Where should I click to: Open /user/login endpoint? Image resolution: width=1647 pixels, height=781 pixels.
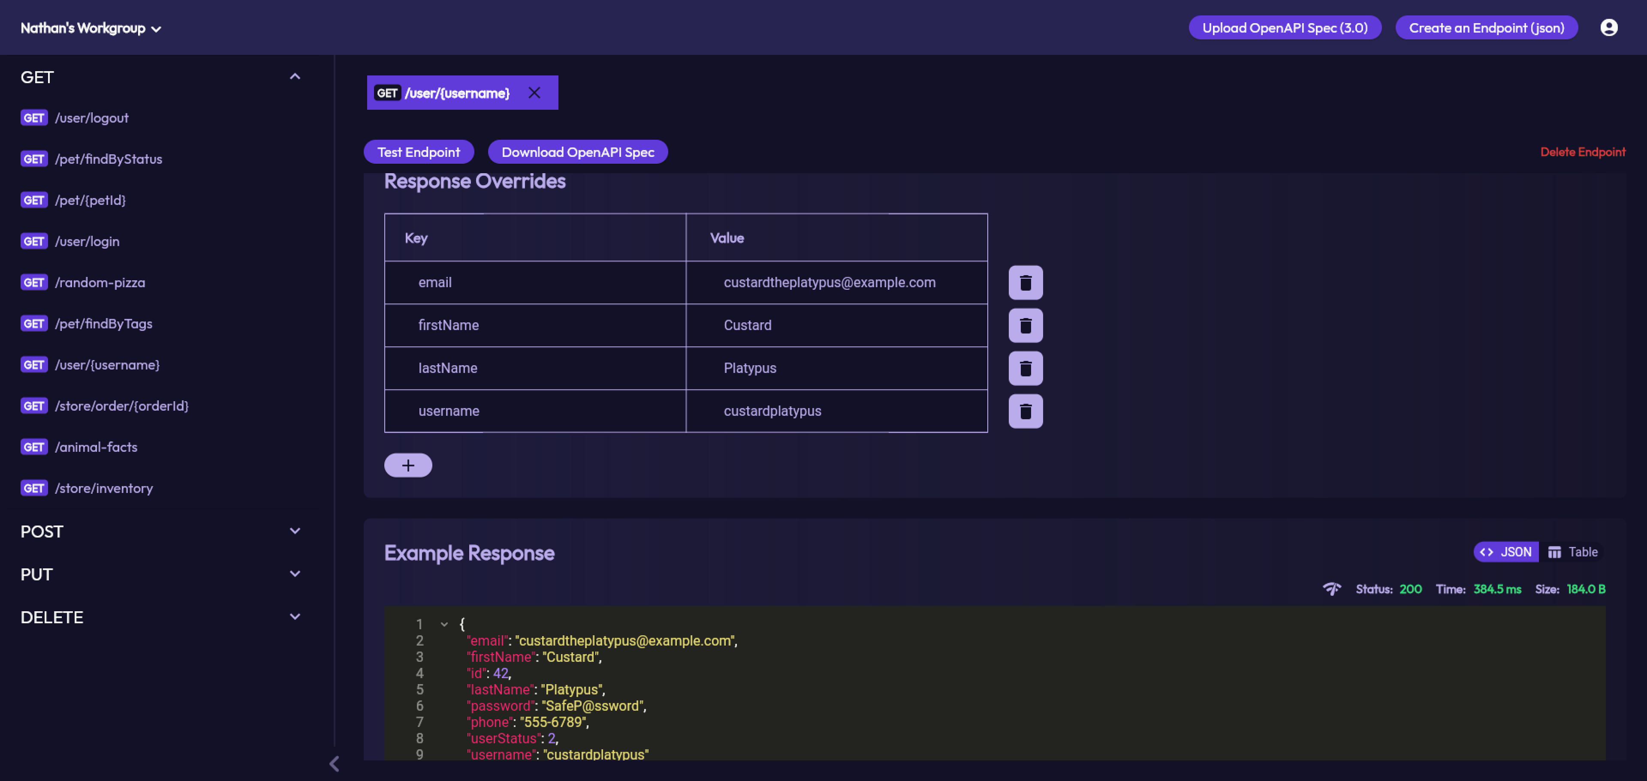point(87,242)
